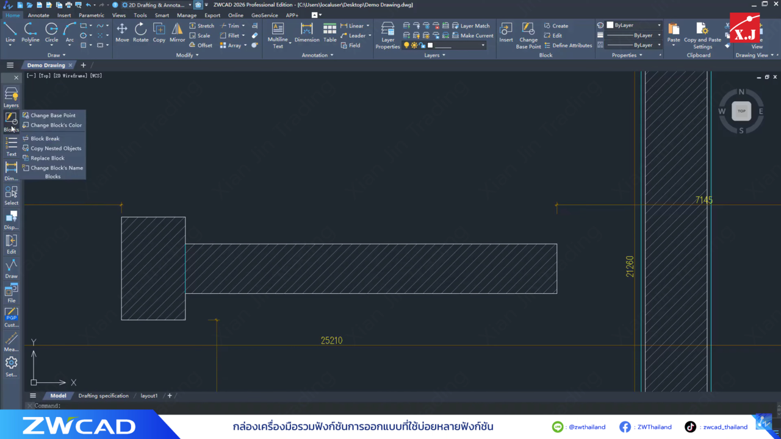This screenshot has height=439, width=781.
Task: Click the Help question mark icon
Action: coord(115,5)
